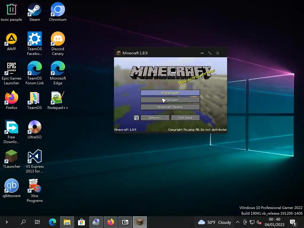This screenshot has width=304, height=228.
Task: Click the Meet Now tray icon
Action: pyautogui.click(x=245, y=222)
